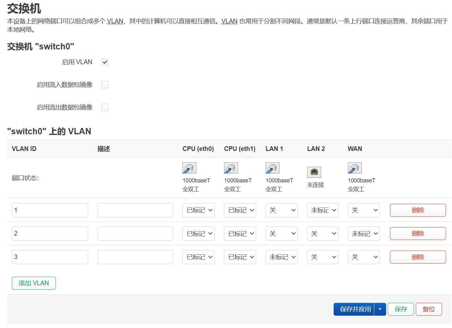Click the VLAN ID field containing 1
Screen dimensions: 452x328
tap(50, 210)
